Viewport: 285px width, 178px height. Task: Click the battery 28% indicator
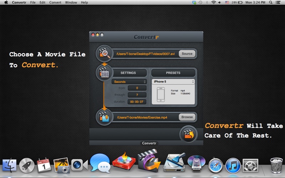(237, 2)
